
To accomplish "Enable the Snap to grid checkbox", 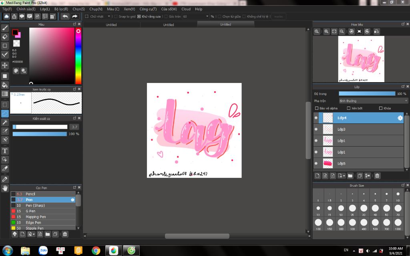I will click(116, 16).
